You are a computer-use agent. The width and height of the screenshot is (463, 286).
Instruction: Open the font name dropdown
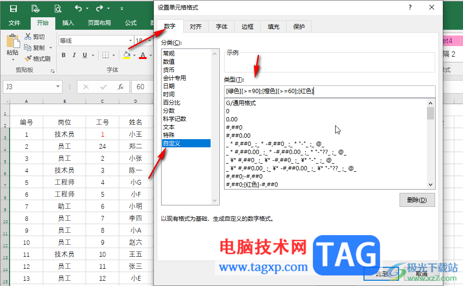[130, 40]
